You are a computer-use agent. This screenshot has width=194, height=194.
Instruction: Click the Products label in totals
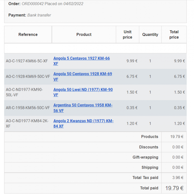point(150,137)
